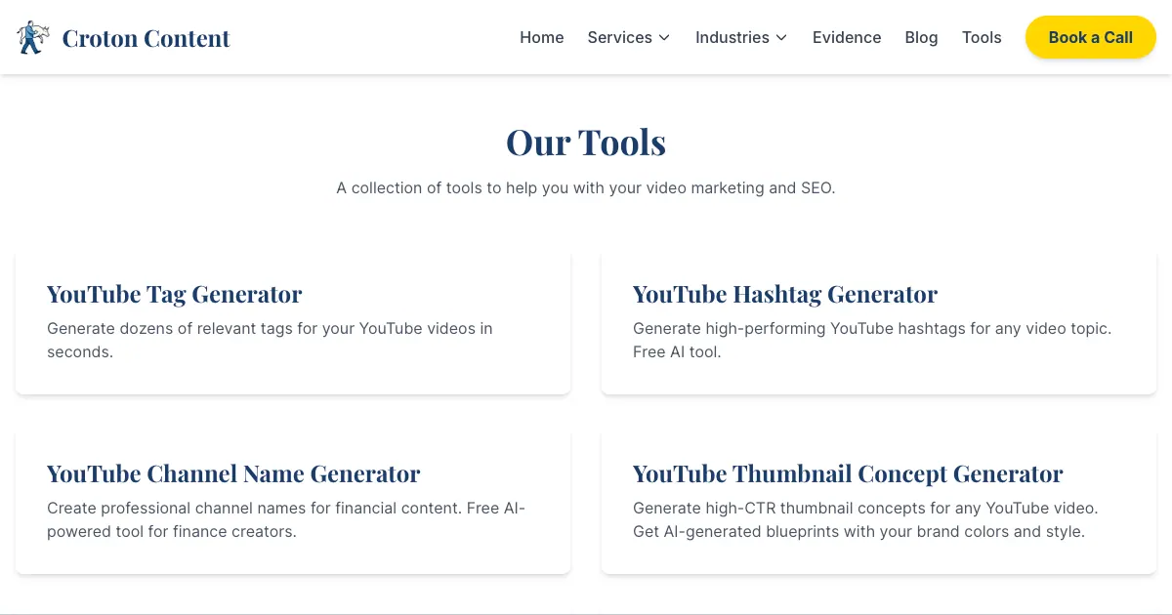Click the Croton Content logo icon

[x=33, y=37]
